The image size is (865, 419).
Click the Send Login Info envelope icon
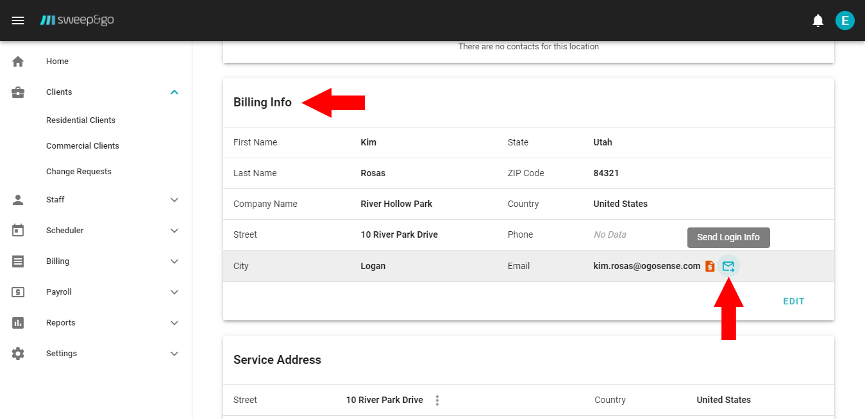pos(728,266)
